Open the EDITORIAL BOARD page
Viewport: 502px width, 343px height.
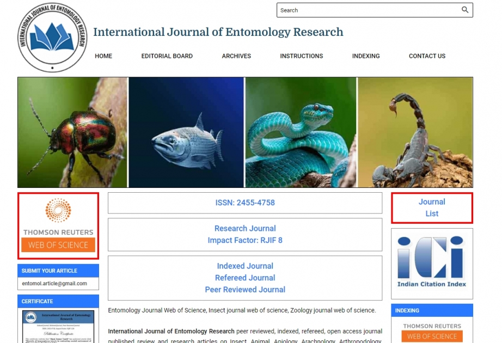(x=167, y=56)
